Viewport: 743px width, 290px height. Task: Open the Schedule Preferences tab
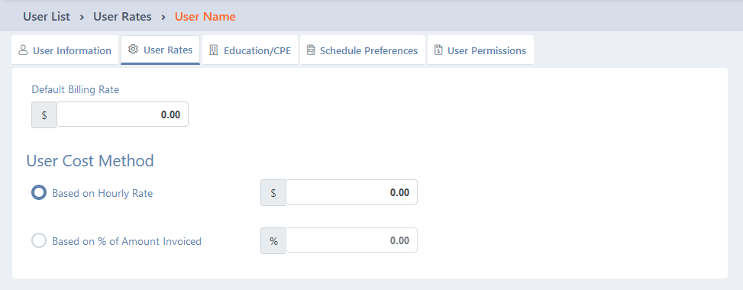(x=363, y=50)
